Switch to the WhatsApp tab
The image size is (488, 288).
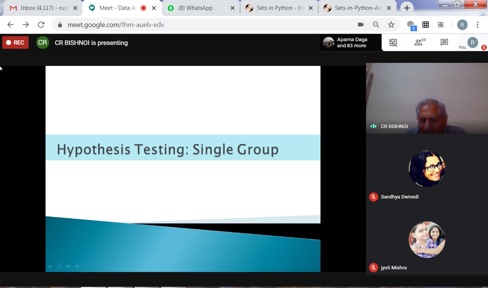(199, 8)
